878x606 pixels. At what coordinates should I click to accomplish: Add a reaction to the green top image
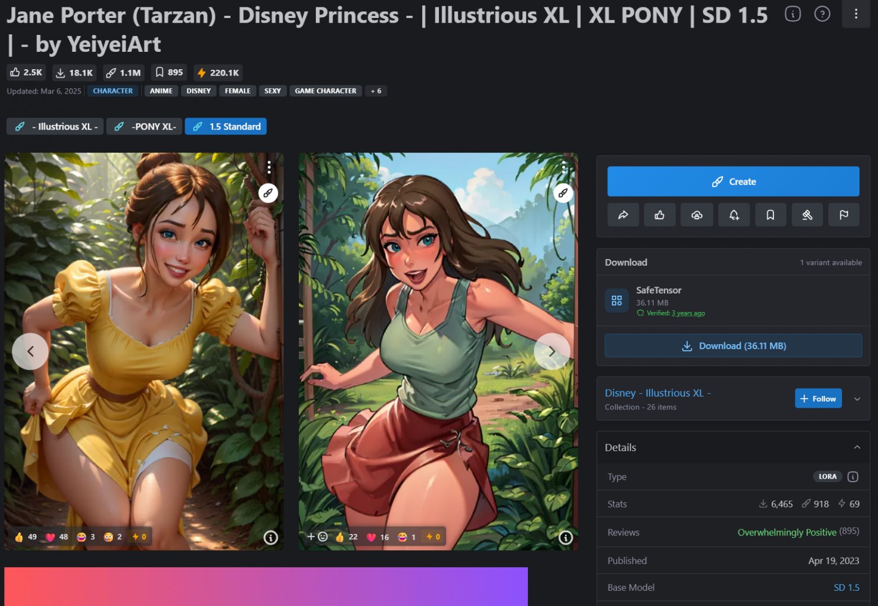click(x=317, y=537)
